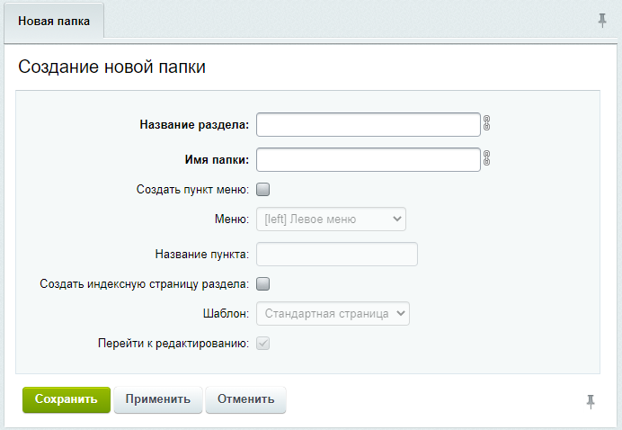Click the Создать пункт меню label text
This screenshot has width=622, height=430.
coord(192,190)
